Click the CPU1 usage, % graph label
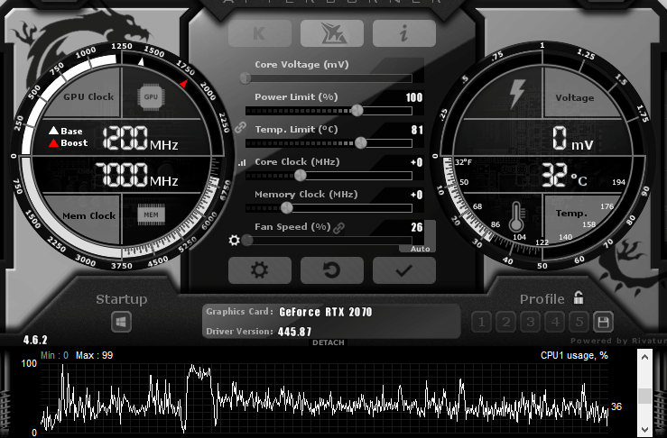The height and width of the screenshot is (438, 667). (574, 356)
